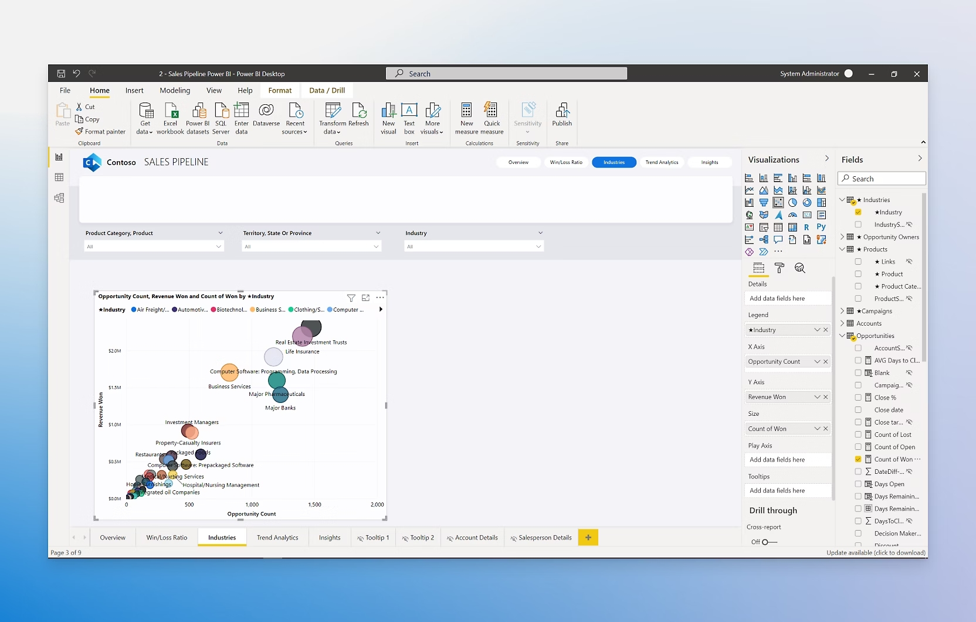The width and height of the screenshot is (976, 622).
Task: Click the Fields pane search box
Action: tap(882, 179)
